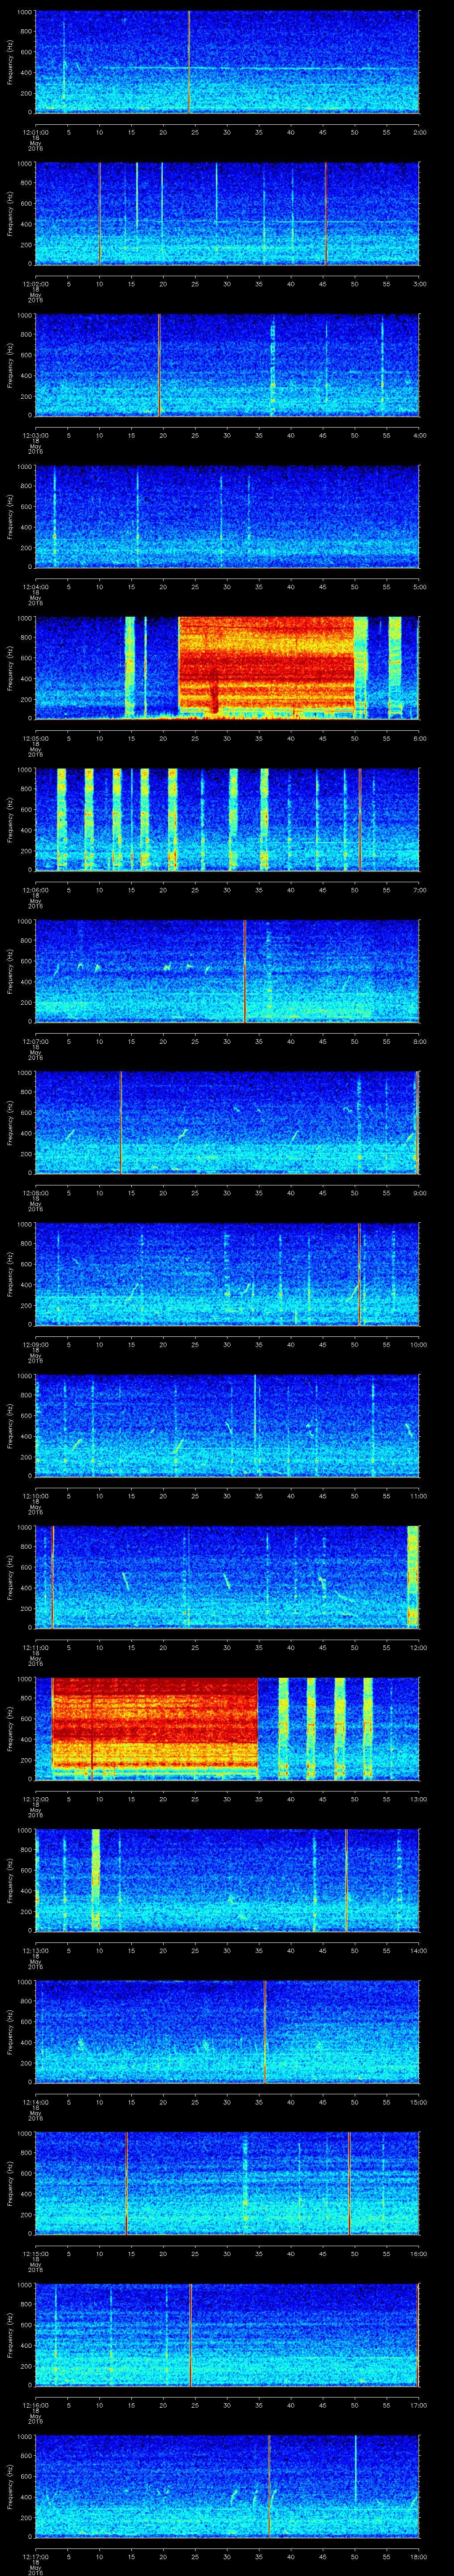Click the 12:16:00 start time label
The width and height of the screenshot is (454, 2576).
[35, 2405]
